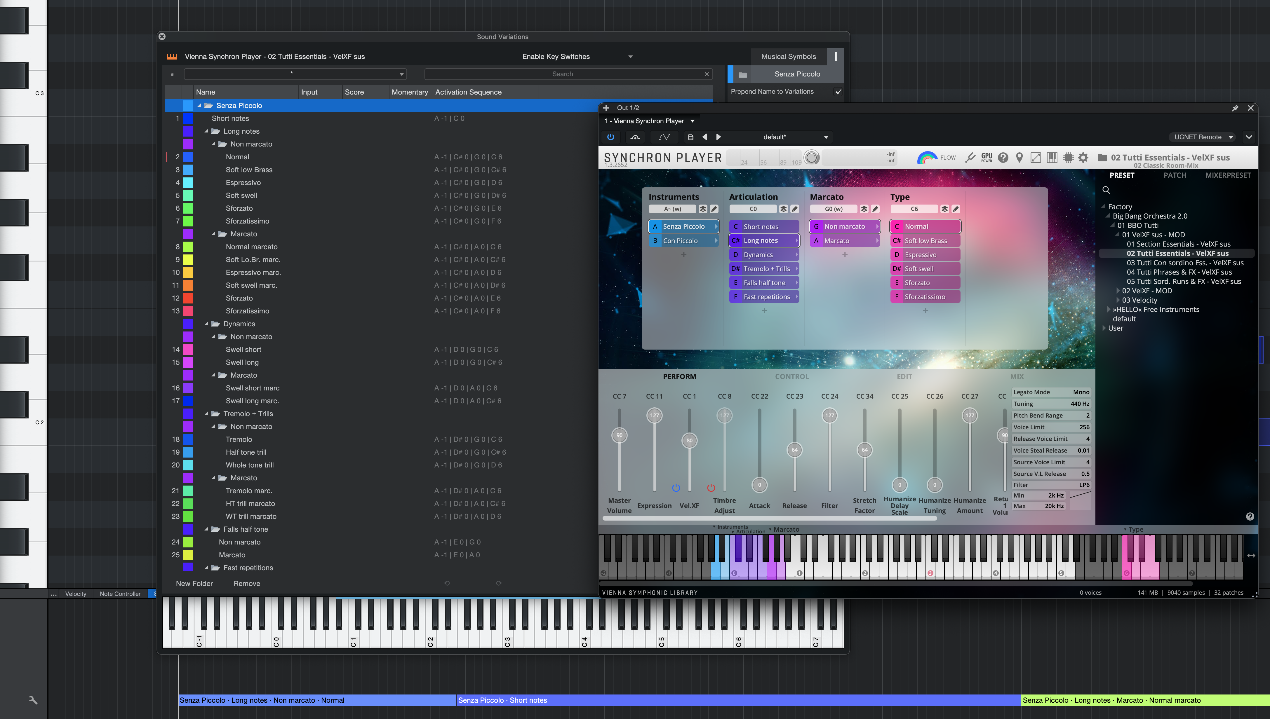
Task: Toggle the Timbre Adjust red power button
Action: [711, 488]
